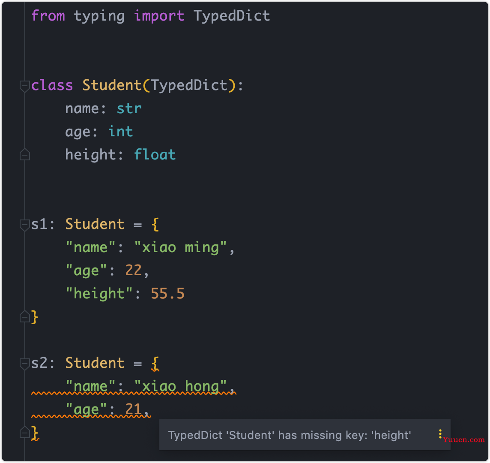The height and width of the screenshot is (463, 490).
Task: Click 'TypedDict' in the import line
Action: tap(232, 16)
